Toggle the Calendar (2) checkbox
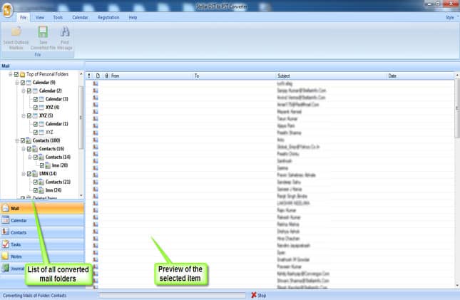The width and height of the screenshot is (460, 300). tap(29, 91)
